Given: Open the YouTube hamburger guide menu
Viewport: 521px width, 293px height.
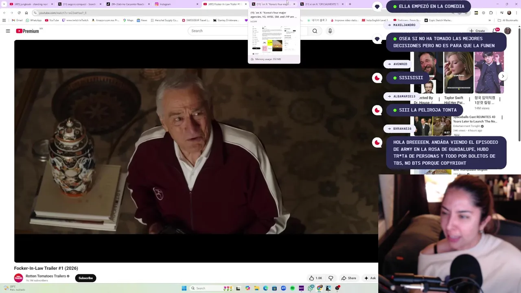Looking at the screenshot, I should pyautogui.click(x=8, y=31).
